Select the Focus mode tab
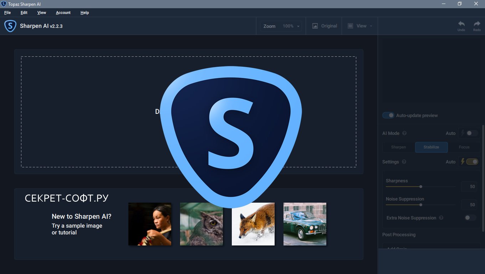The image size is (485, 274). (x=464, y=147)
